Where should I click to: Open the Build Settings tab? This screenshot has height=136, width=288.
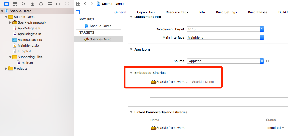coord(226,12)
